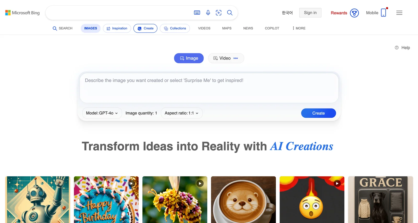This screenshot has height=223, width=418.
Task: Open the otter latte art thumbnail
Action: click(243, 200)
